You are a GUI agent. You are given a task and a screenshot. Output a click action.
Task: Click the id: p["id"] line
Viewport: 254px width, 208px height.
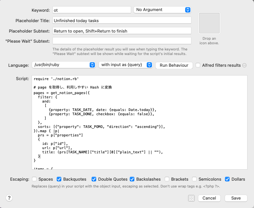pyautogui.click(x=55, y=144)
